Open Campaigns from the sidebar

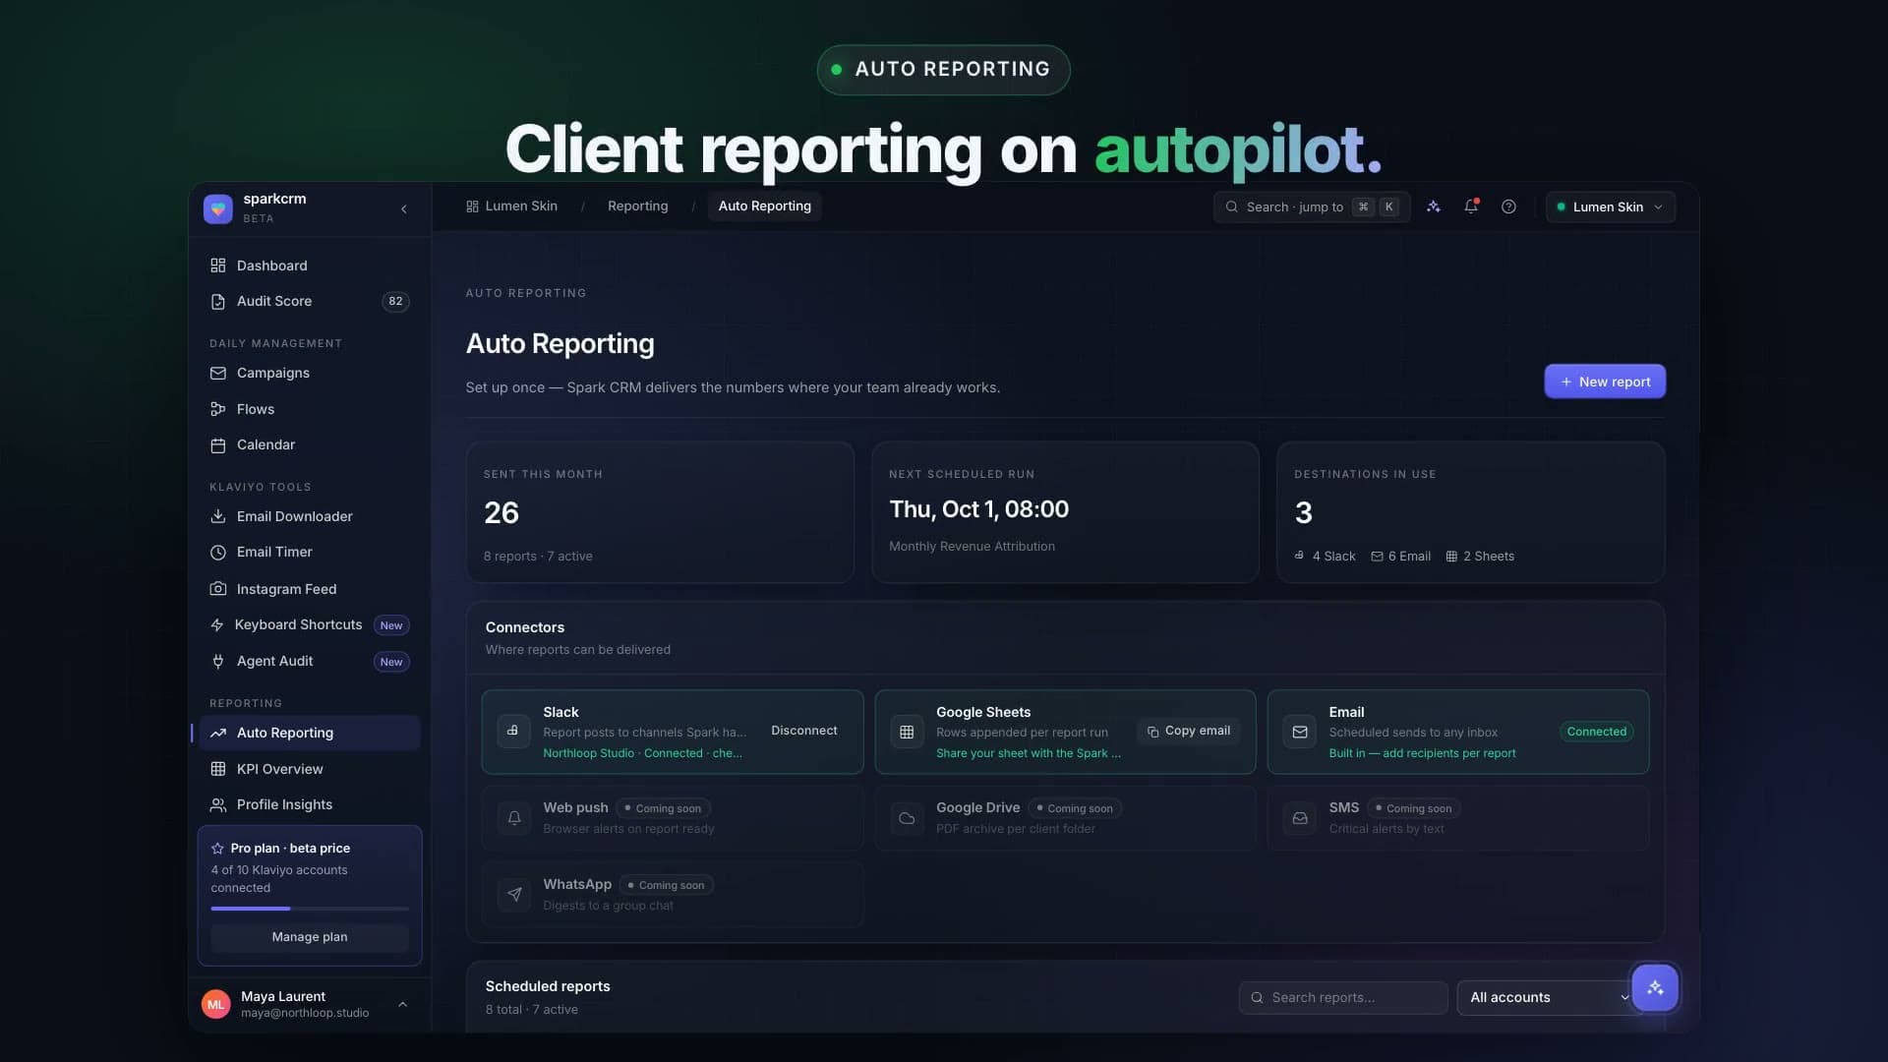[310, 373]
